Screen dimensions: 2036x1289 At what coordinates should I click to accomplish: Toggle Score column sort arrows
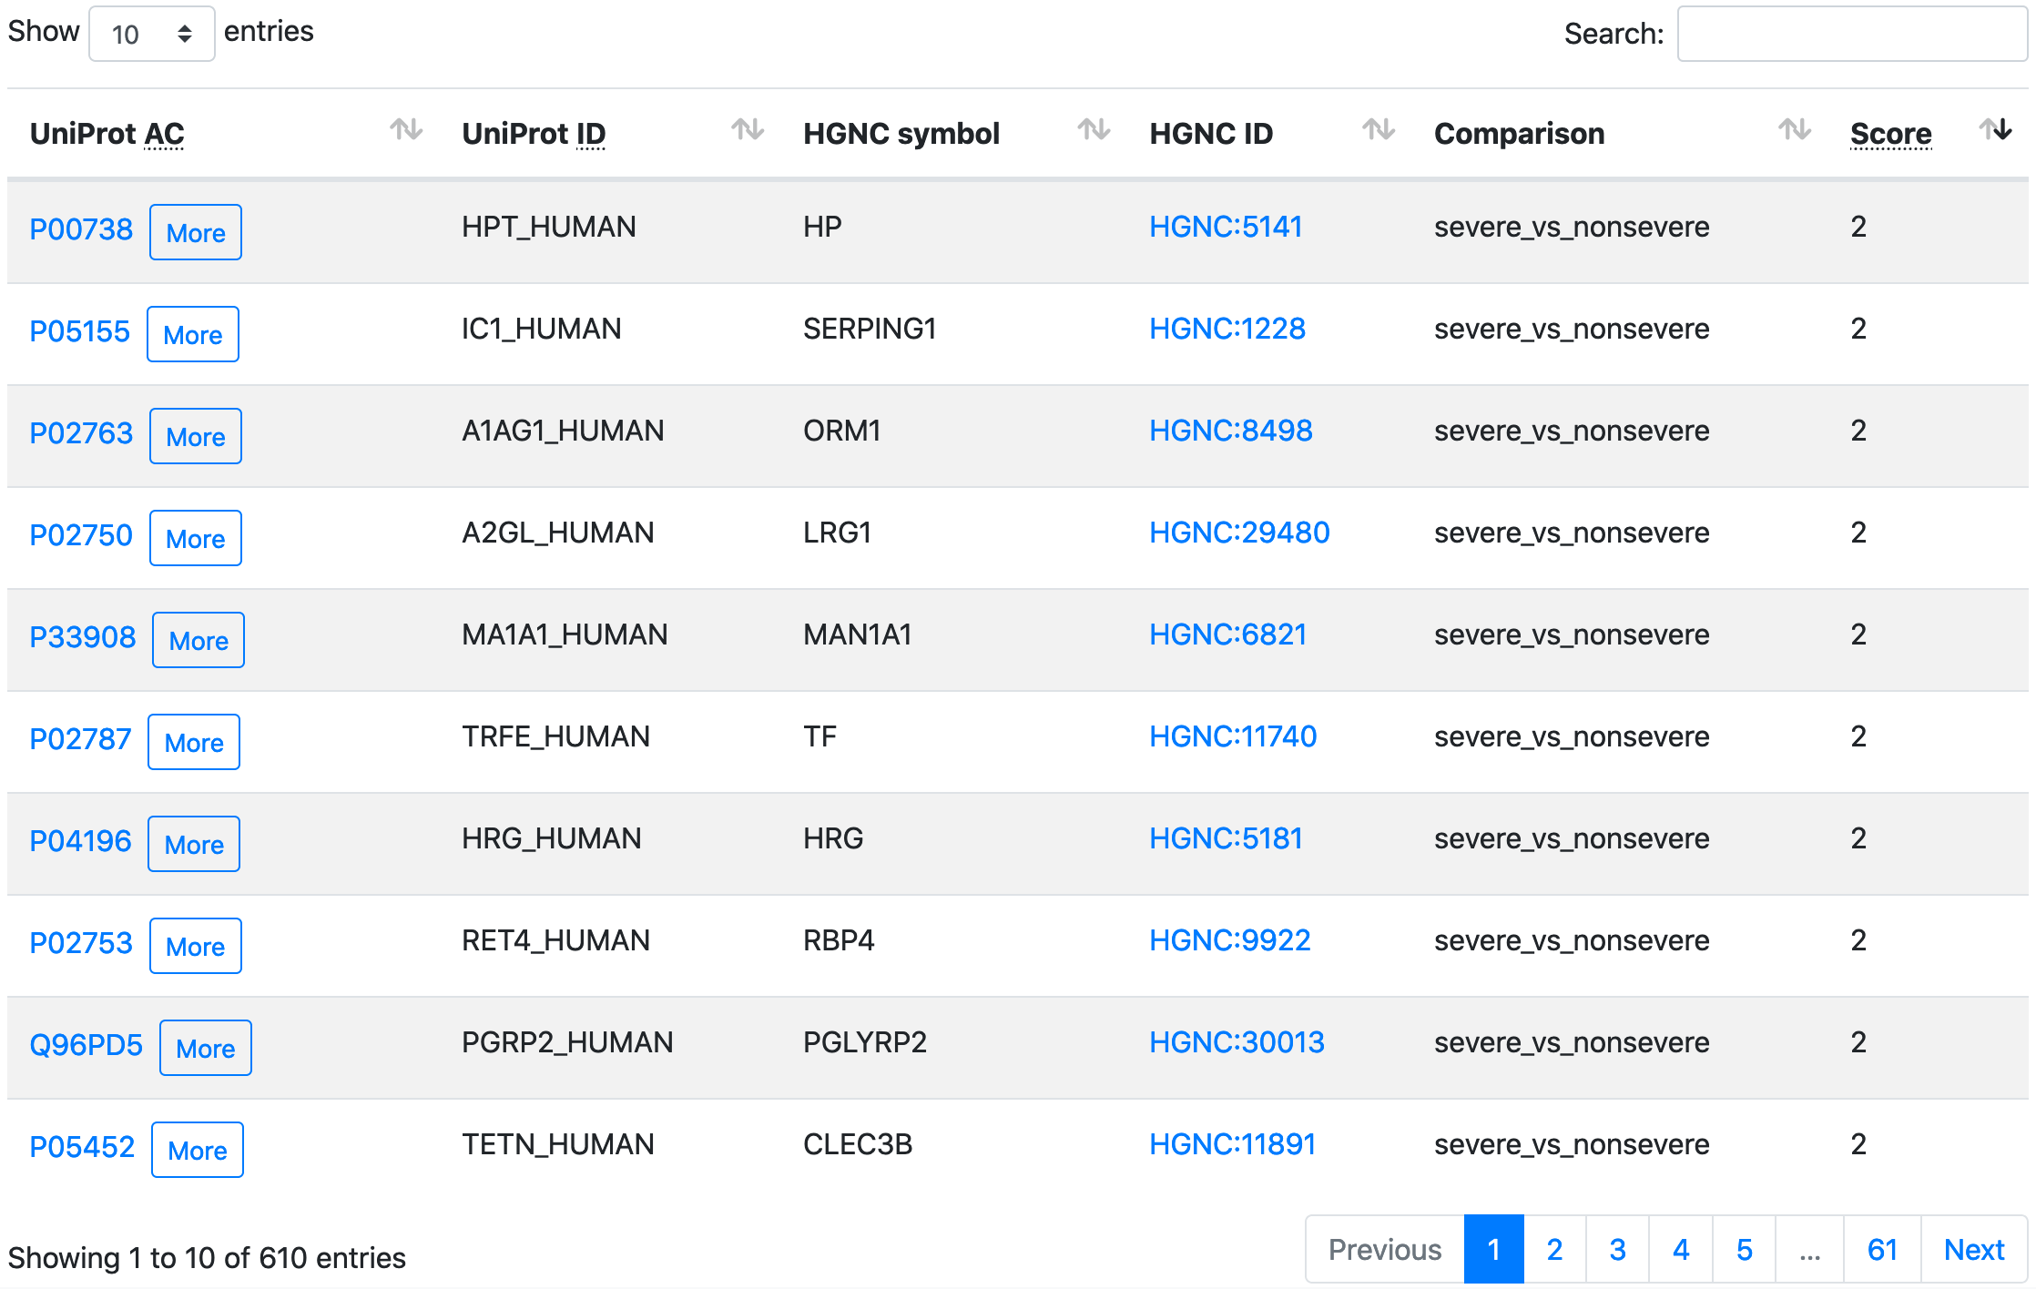tap(1995, 130)
